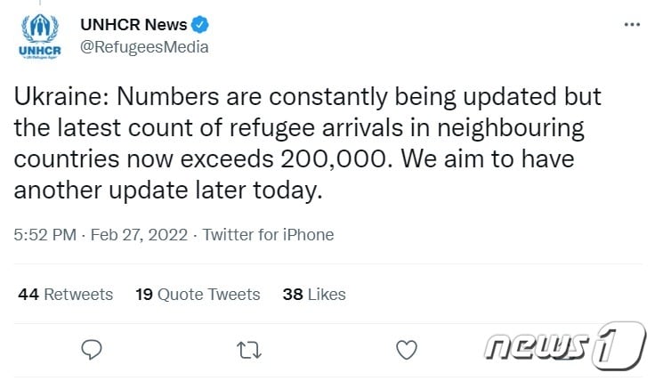655x381 pixels.
Task: View the 19 Quote Tweets list
Action: point(198,294)
